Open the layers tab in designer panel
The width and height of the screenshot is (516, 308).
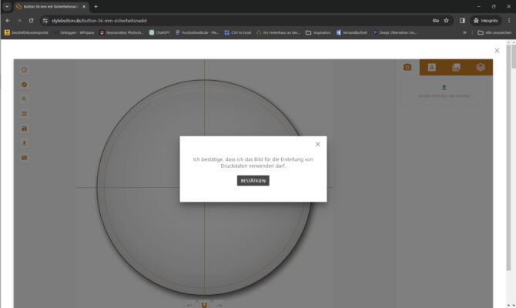[481, 67]
